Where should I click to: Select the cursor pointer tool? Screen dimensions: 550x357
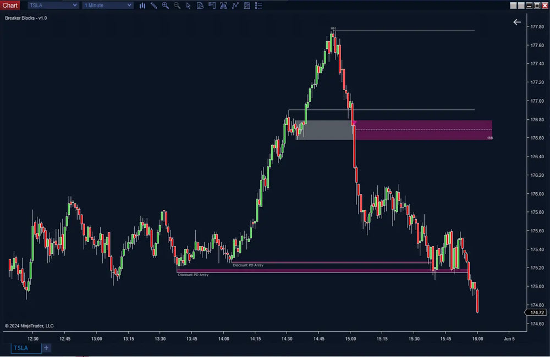click(x=188, y=5)
